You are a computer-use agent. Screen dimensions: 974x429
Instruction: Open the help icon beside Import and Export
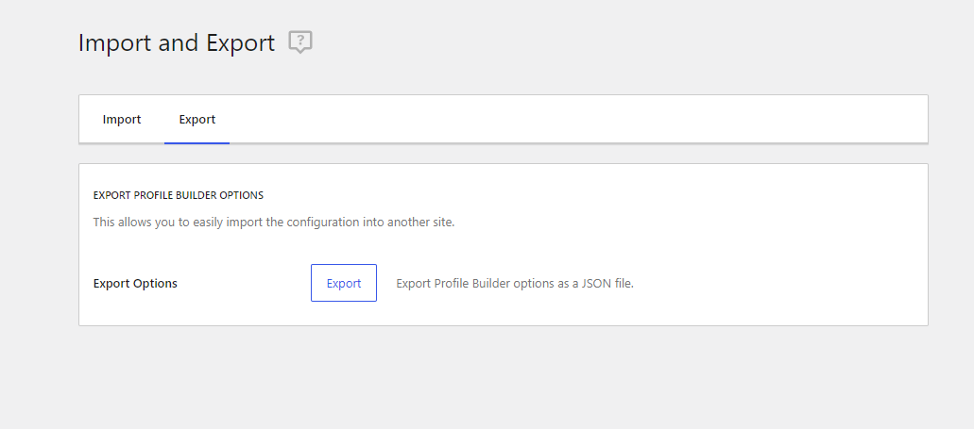(300, 42)
